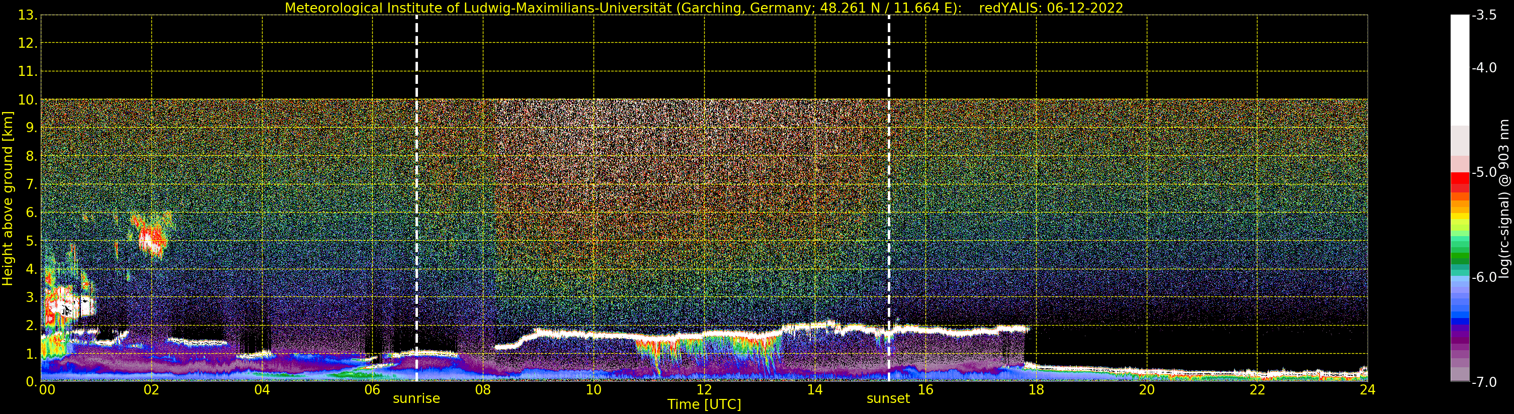
Task: Click the '-4.0' colorbar label
Action: coord(1483,67)
